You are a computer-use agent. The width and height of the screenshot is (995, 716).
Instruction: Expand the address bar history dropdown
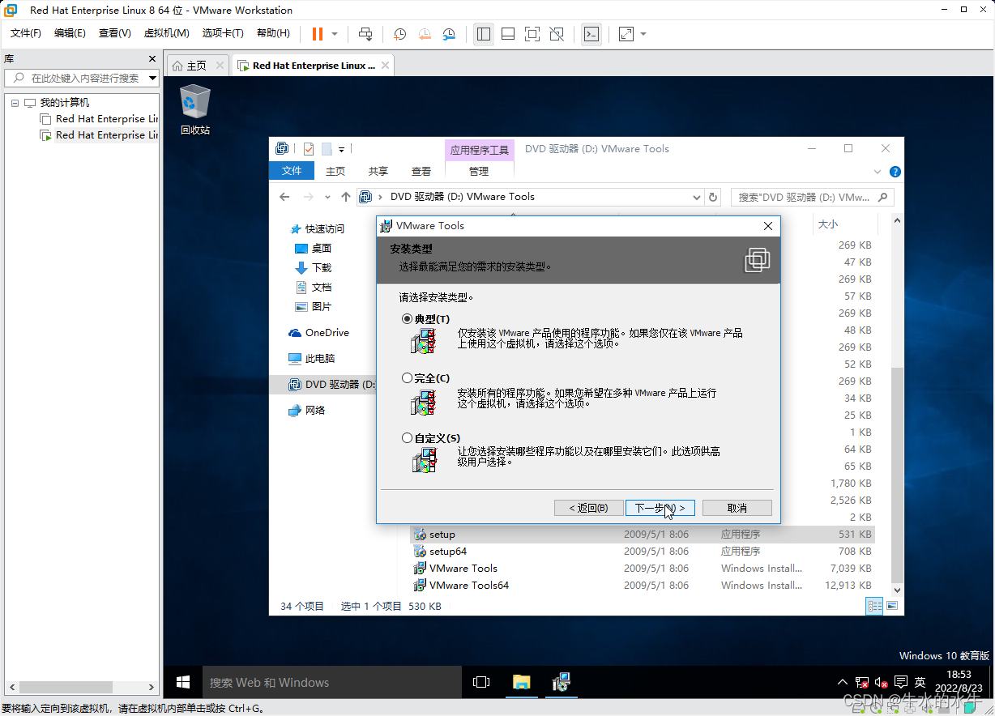697,197
